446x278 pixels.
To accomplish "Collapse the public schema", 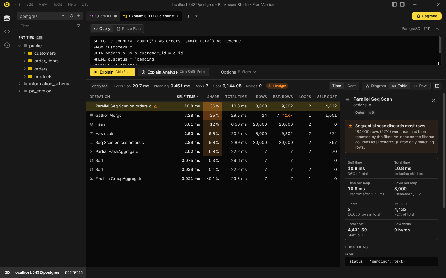I will coord(20,46).
